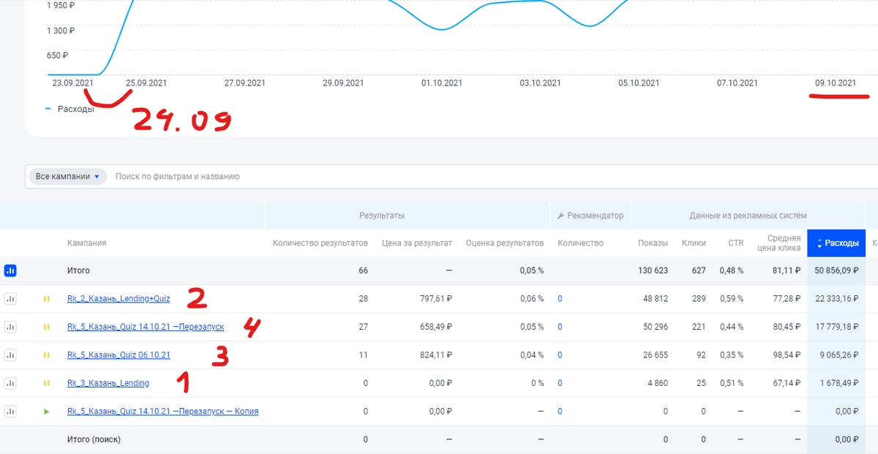Click chart axis date 05.10.2021
The width and height of the screenshot is (878, 454).
(x=639, y=83)
